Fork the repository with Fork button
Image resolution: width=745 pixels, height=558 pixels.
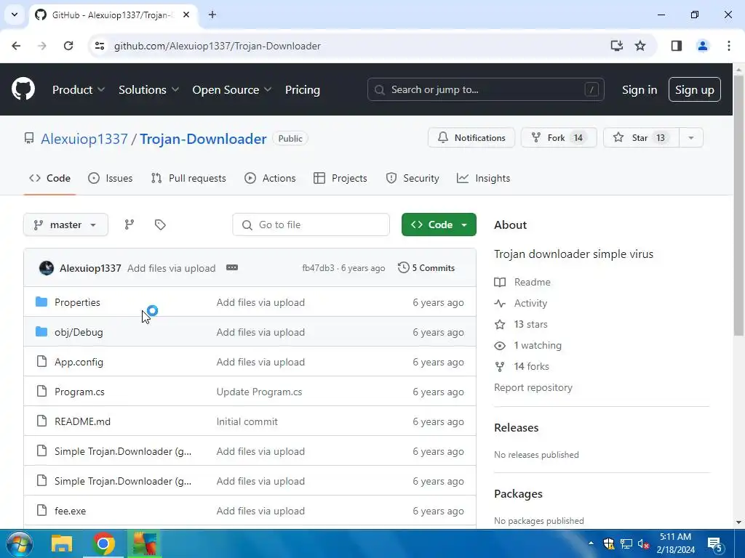pyautogui.click(x=559, y=137)
